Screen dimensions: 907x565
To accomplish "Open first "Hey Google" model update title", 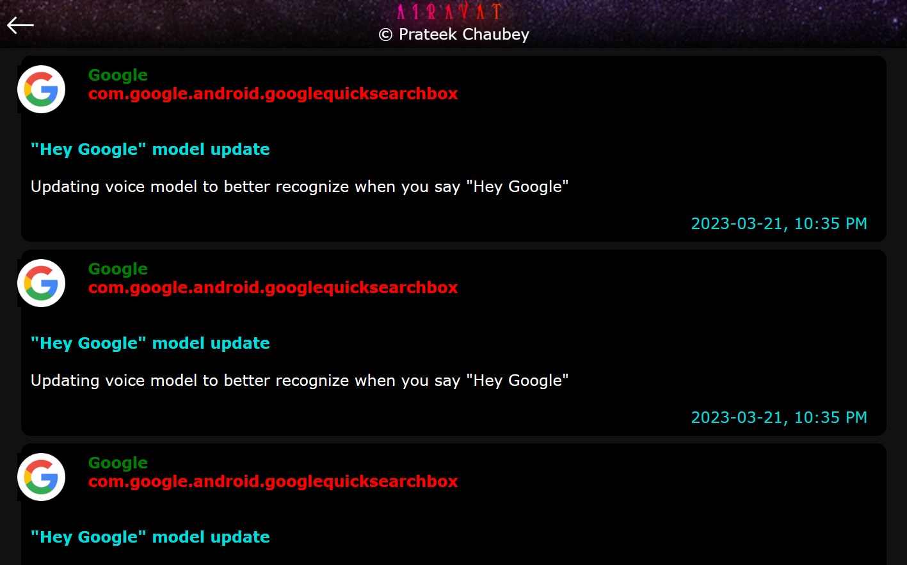I will [150, 150].
